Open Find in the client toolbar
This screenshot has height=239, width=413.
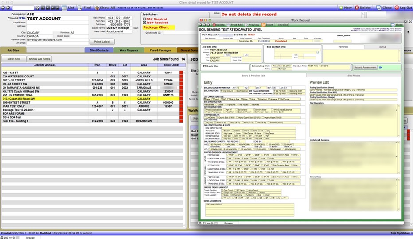pyautogui.click(x=84, y=8)
